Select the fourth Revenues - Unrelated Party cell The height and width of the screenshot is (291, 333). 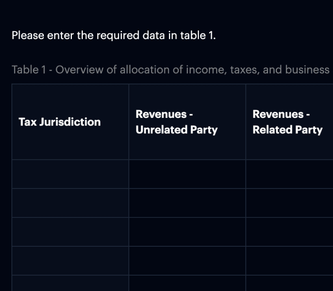pyautogui.click(x=187, y=261)
